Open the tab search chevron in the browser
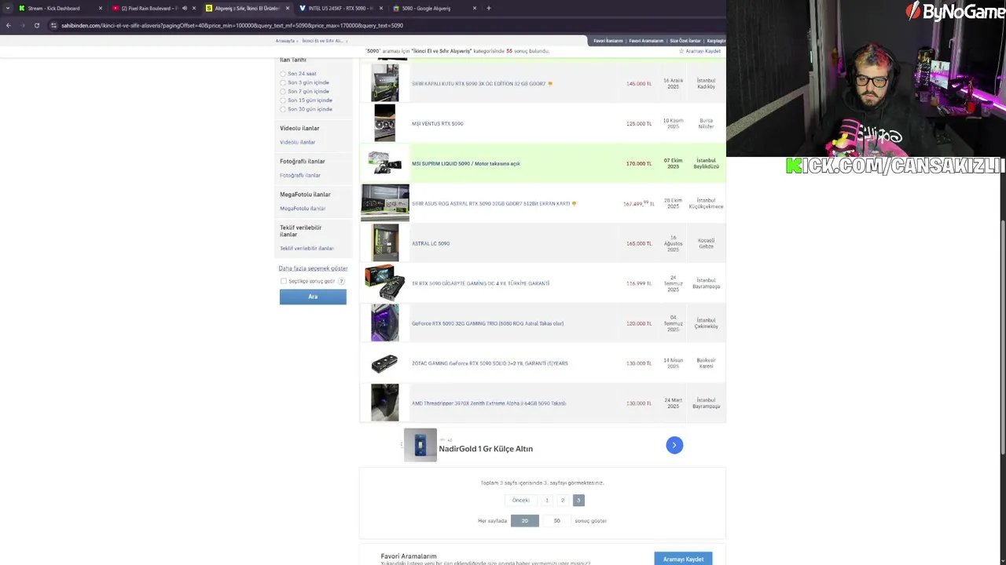1006x565 pixels. pos(9,8)
